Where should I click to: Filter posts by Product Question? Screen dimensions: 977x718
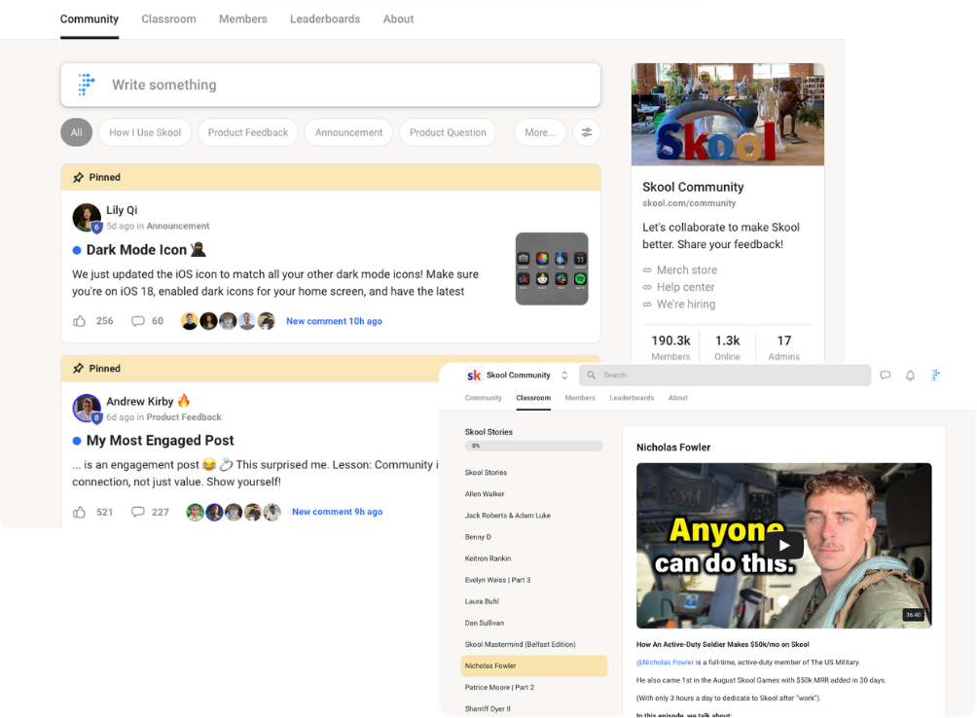[x=448, y=132]
